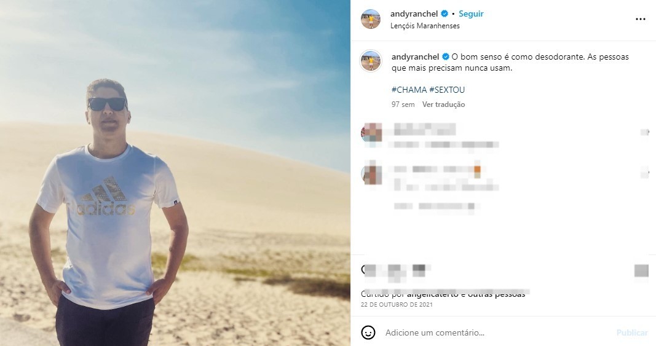Click the Publicar button
This screenshot has width=656, height=346.
[x=632, y=332]
